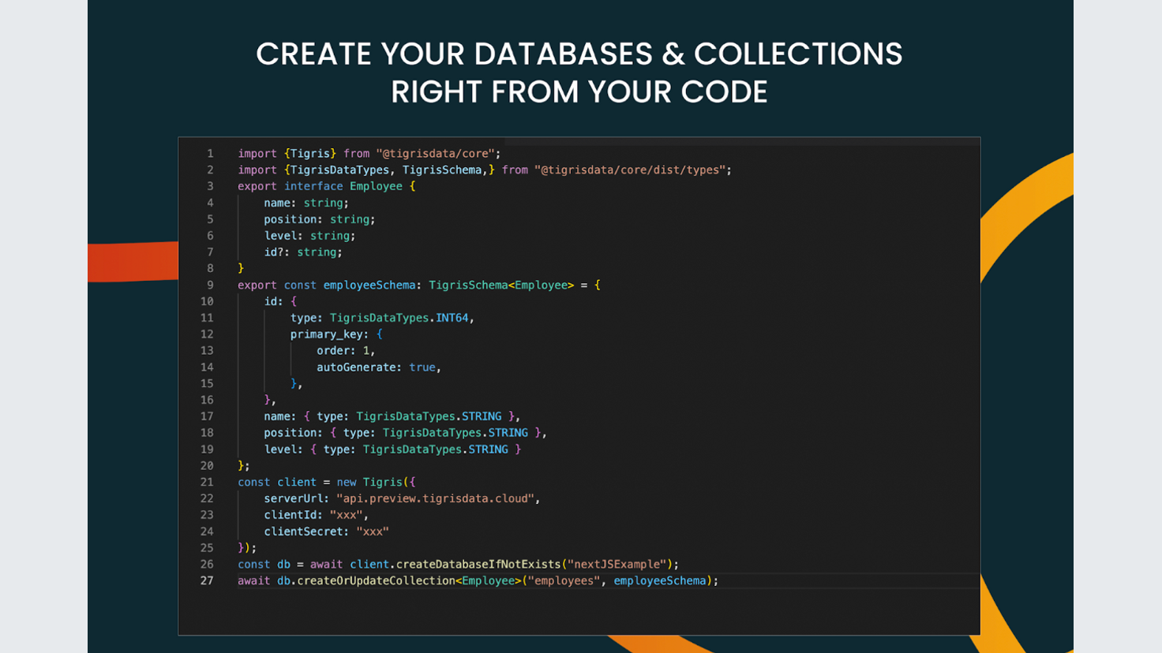The image size is (1162, 653).
Task: Select the "employees" collection name string
Action: click(564, 580)
